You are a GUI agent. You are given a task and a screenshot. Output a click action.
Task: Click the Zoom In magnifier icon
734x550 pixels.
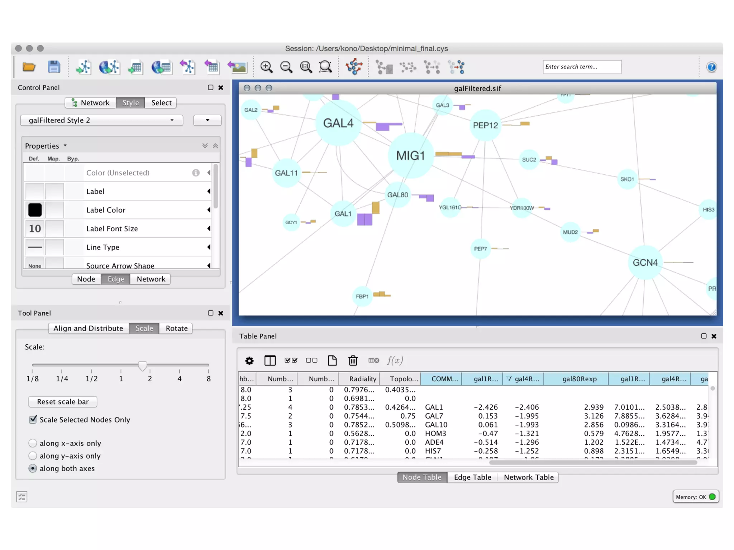pos(266,67)
